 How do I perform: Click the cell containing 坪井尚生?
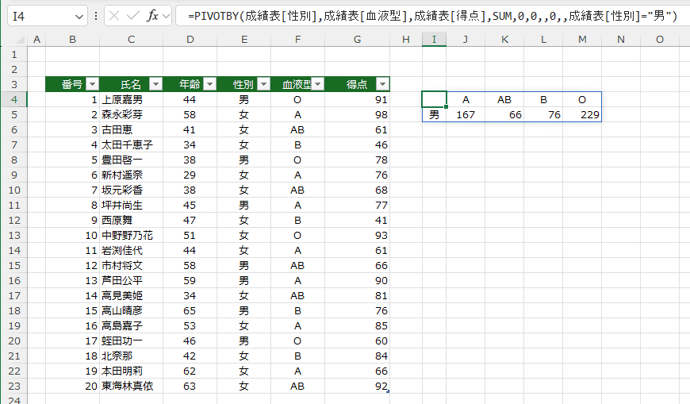(131, 205)
